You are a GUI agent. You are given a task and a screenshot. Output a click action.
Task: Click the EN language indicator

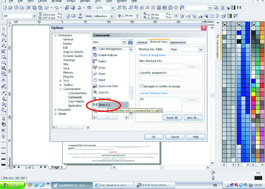point(215,185)
